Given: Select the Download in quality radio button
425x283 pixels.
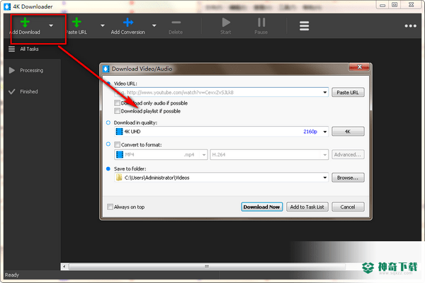Looking at the screenshot, I should pyautogui.click(x=108, y=122).
